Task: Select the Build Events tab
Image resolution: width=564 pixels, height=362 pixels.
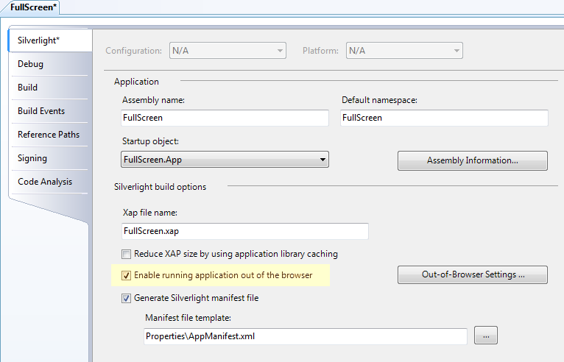Action: [x=49, y=111]
